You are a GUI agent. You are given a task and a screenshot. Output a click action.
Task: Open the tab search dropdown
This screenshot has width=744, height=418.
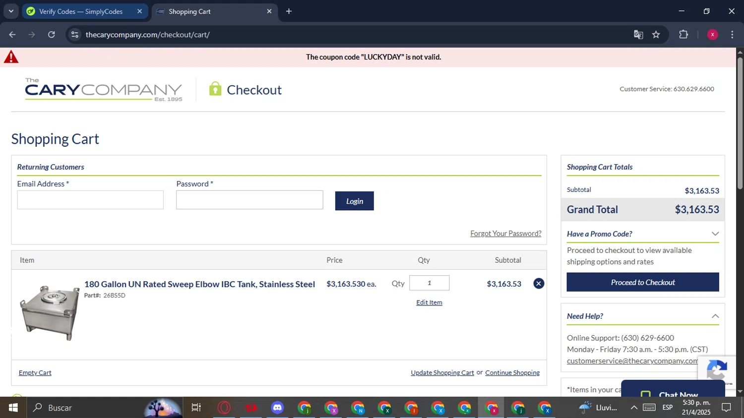[11, 11]
